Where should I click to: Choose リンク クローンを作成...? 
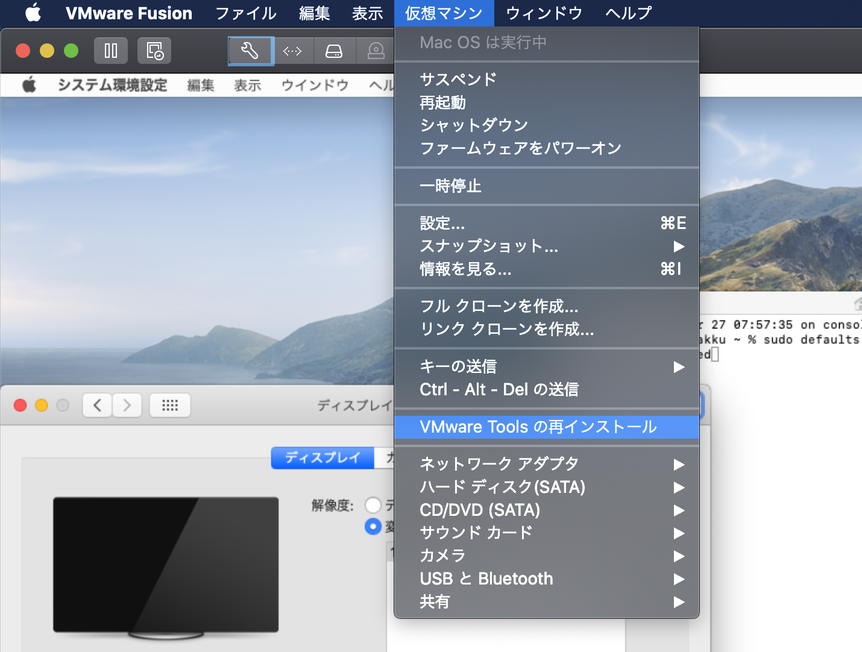(547, 329)
